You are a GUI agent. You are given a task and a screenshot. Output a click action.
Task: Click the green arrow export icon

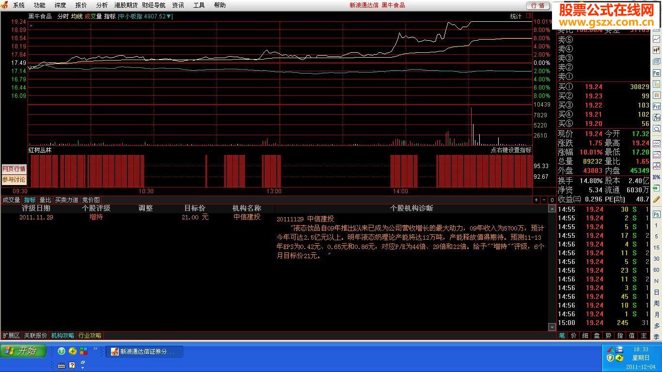click(x=657, y=188)
